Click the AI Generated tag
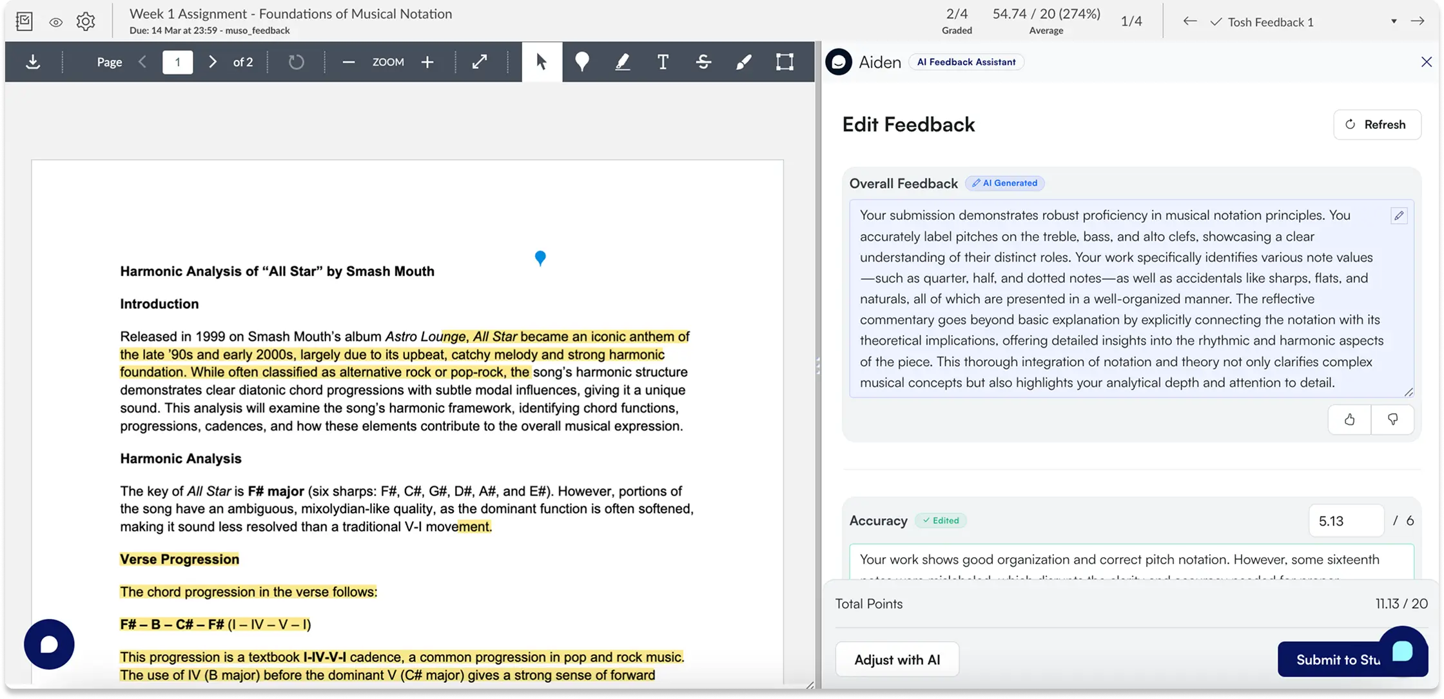 pyautogui.click(x=1005, y=183)
